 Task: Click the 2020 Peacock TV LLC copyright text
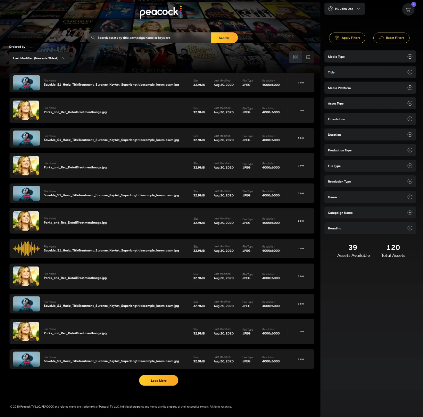click(x=121, y=407)
